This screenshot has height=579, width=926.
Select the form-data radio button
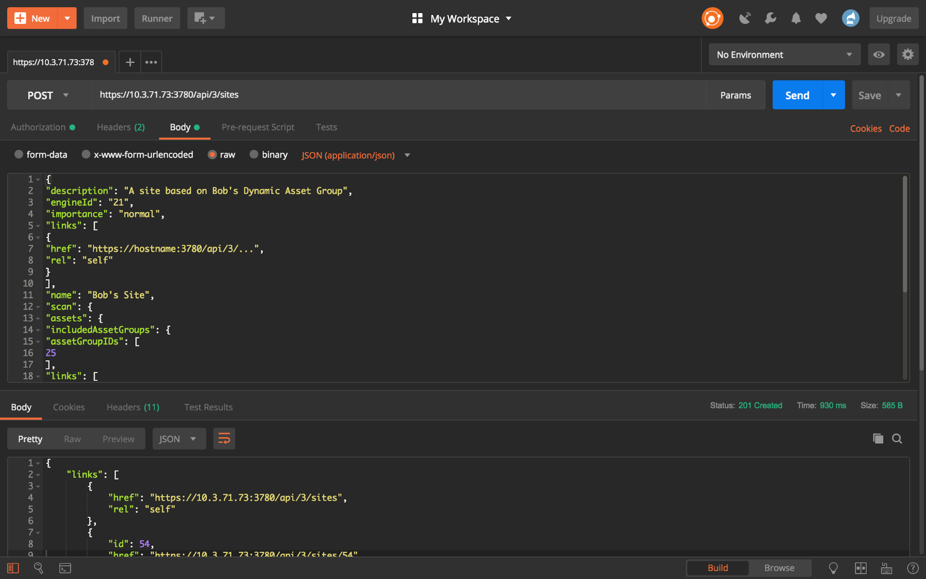pos(19,154)
